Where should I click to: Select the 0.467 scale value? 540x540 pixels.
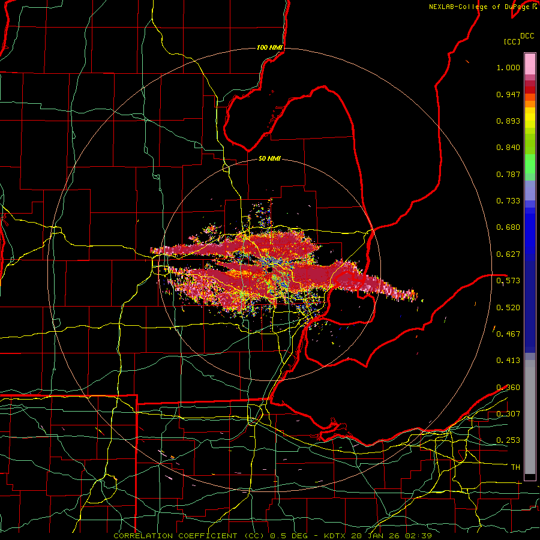tap(508, 334)
